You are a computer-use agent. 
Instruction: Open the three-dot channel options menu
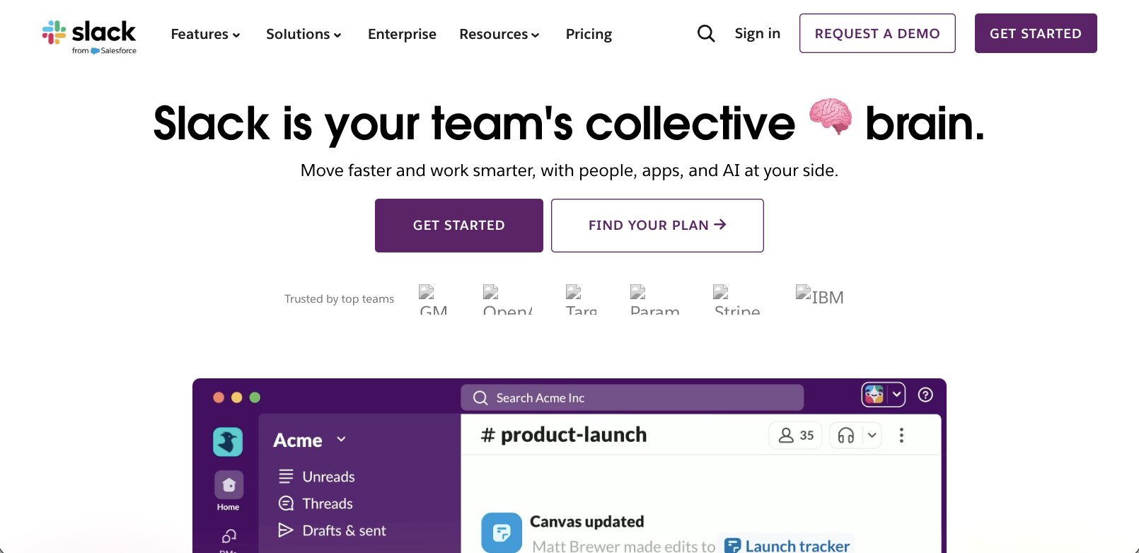[901, 436]
